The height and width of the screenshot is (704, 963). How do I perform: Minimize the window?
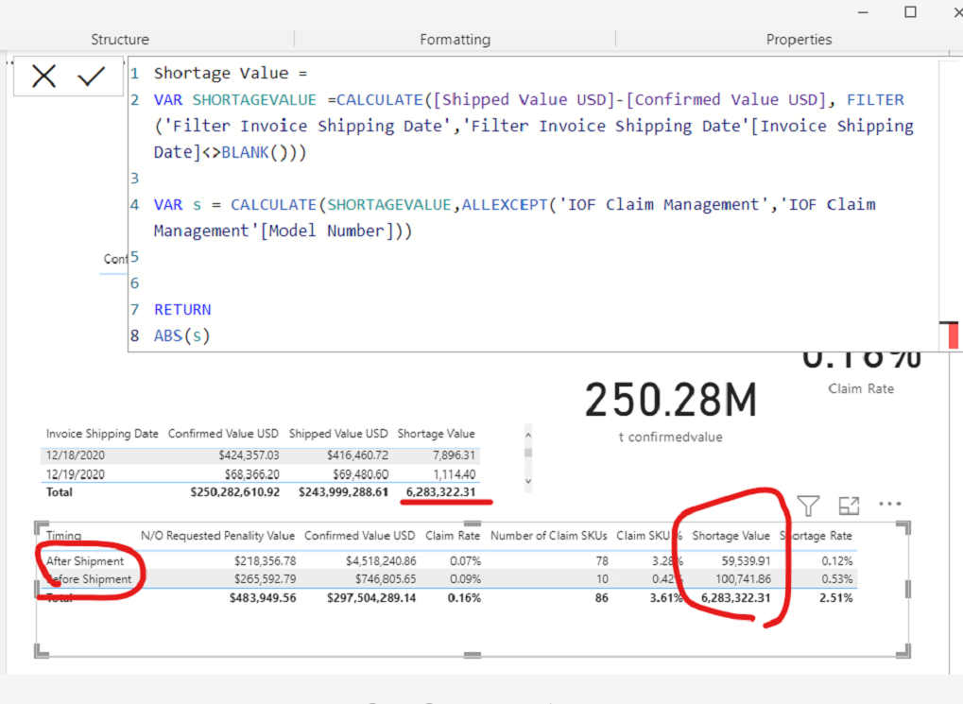[863, 12]
